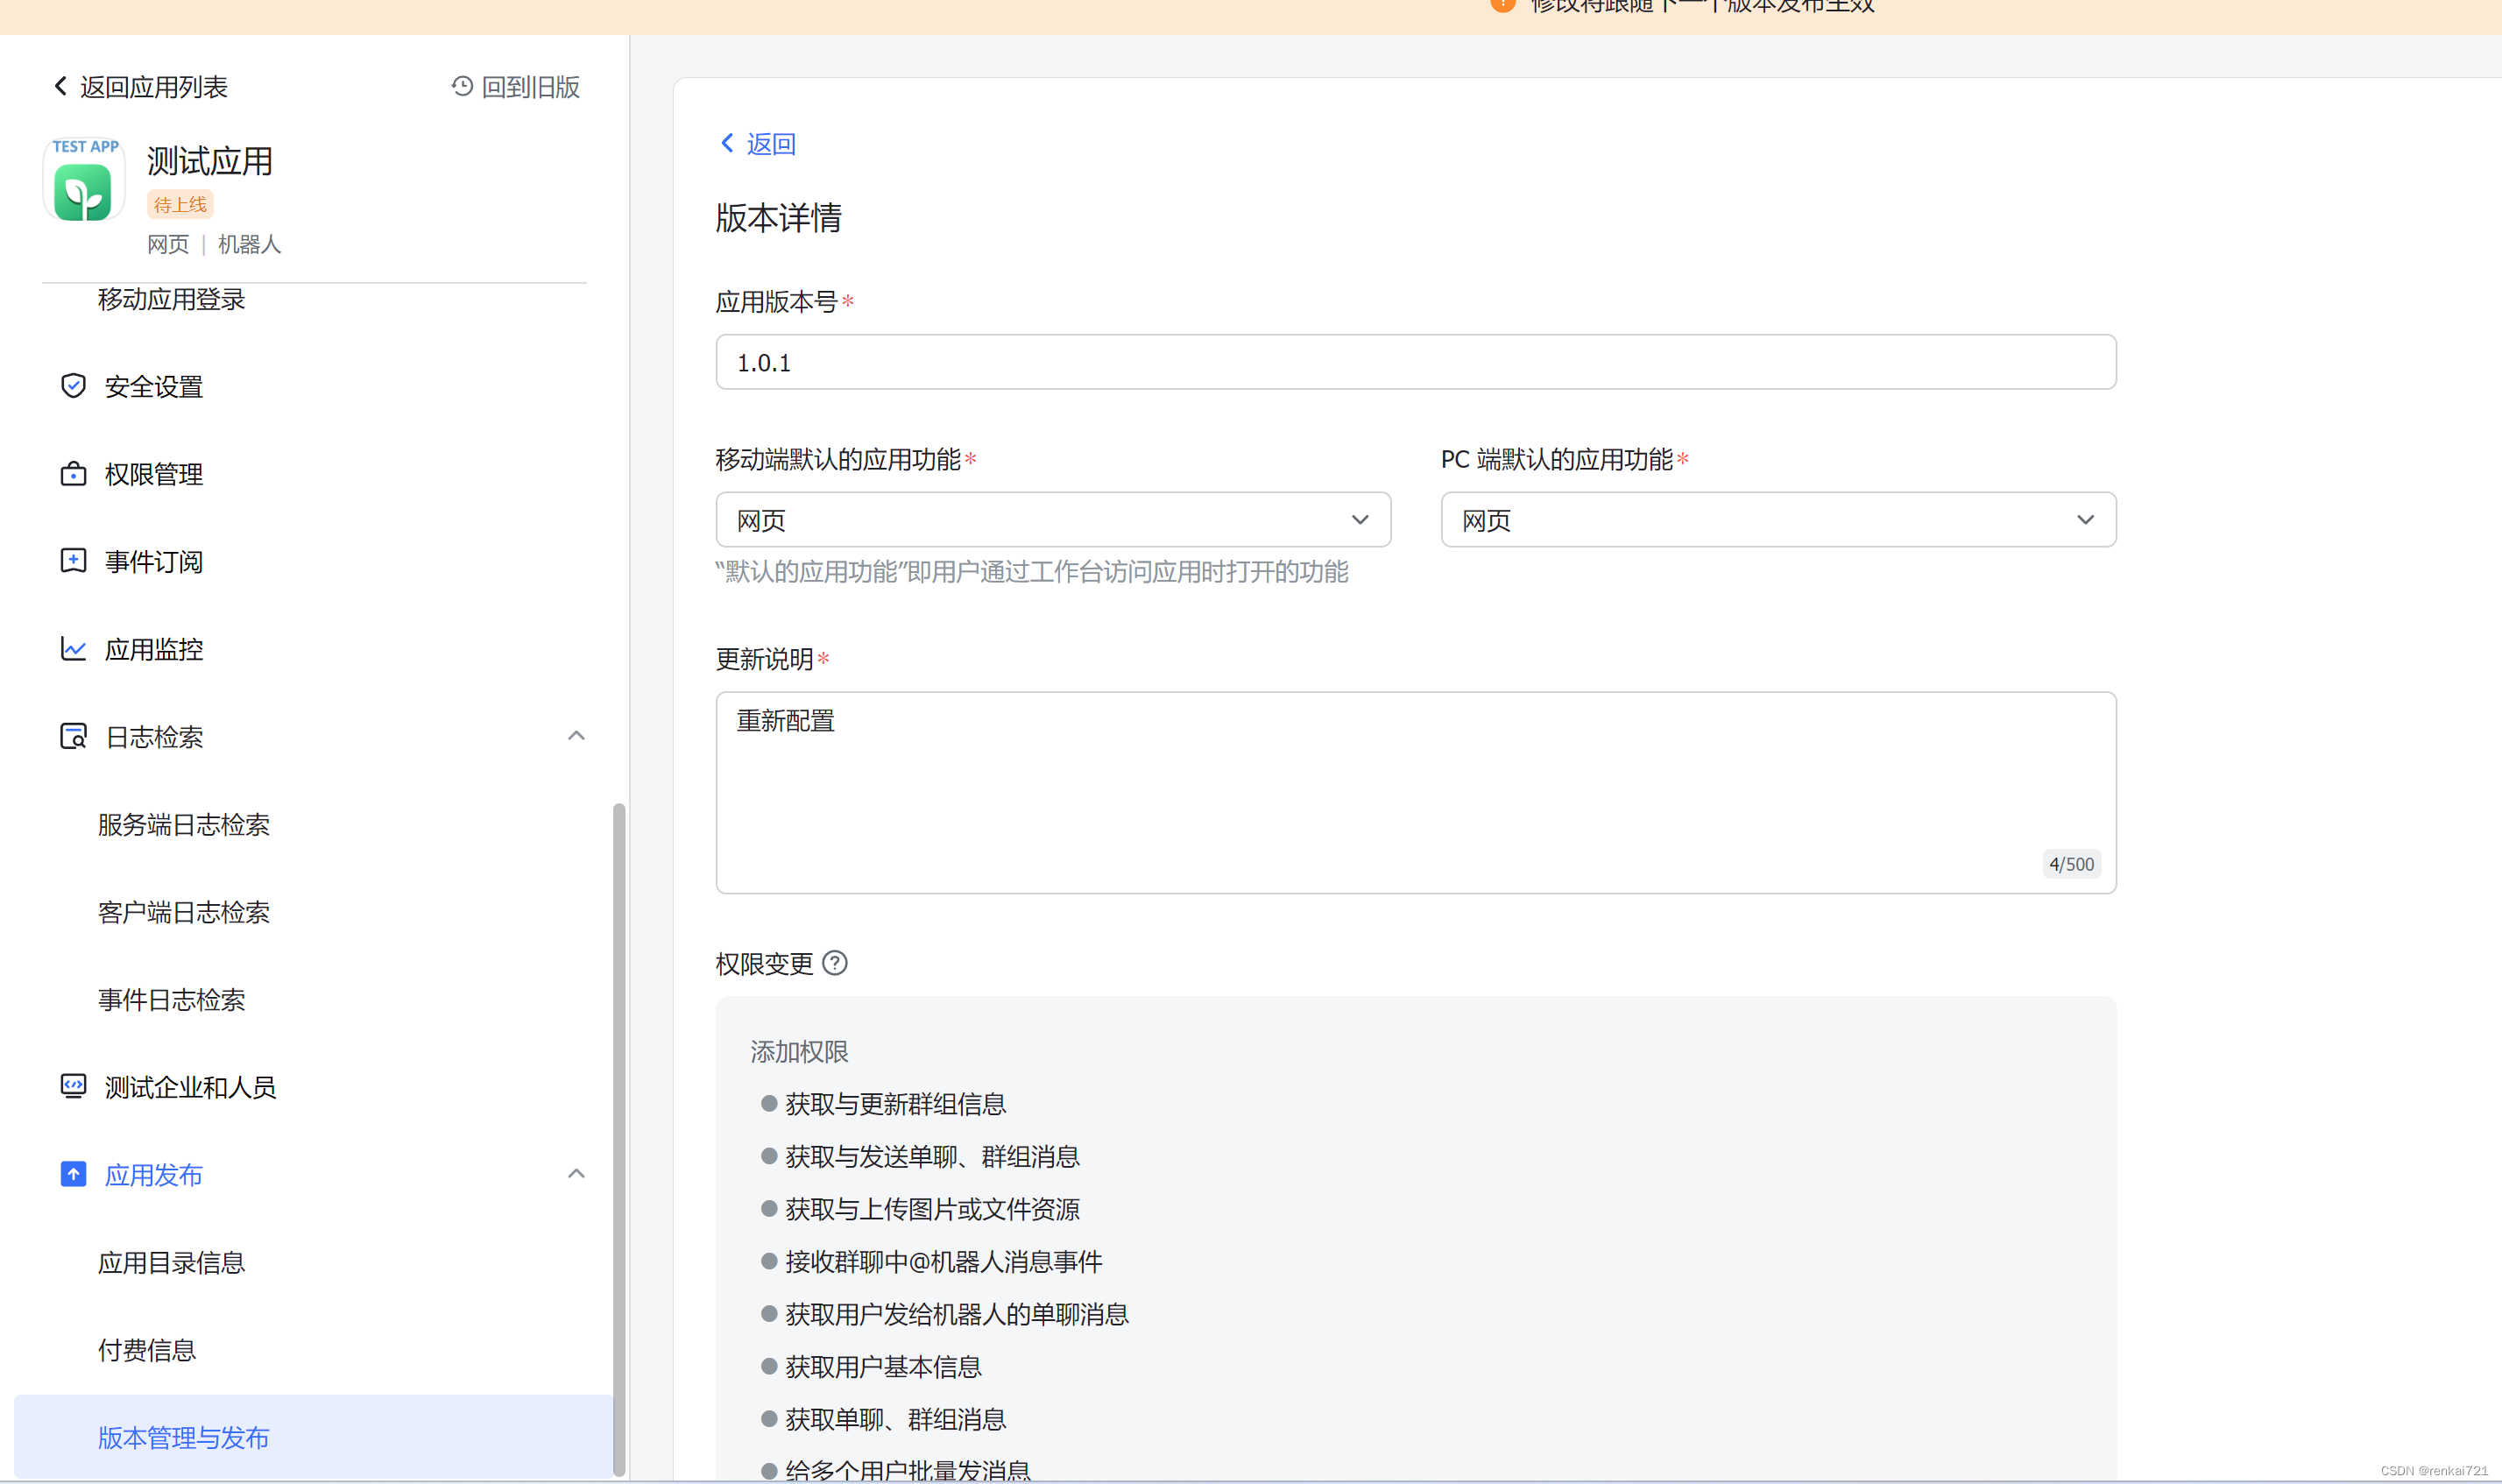Image resolution: width=2502 pixels, height=1484 pixels.
Task: Open 服务端日志检索 menu item
Action: 184,825
